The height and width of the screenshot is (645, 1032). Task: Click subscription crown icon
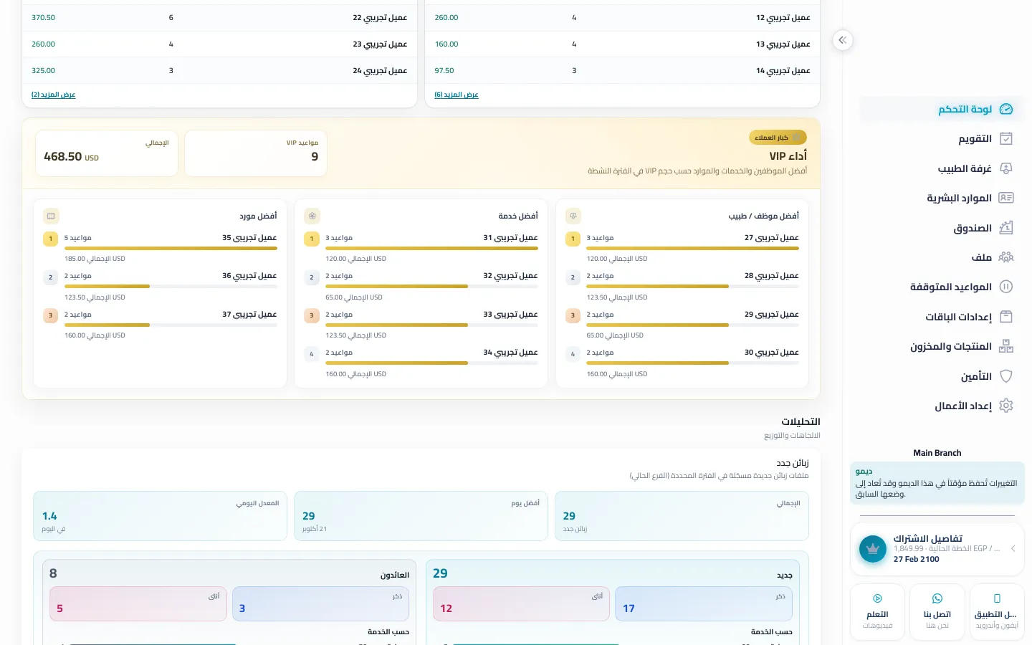click(873, 549)
